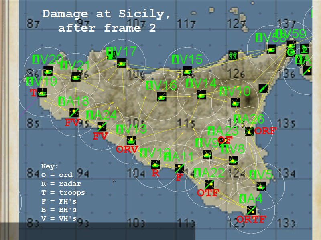This screenshot has width=321, height=240.
Task: Click the red F label under A11
Action: pos(179,177)
